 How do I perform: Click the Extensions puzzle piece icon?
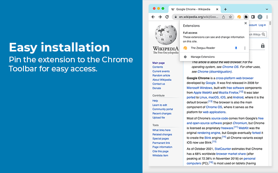point(246,17)
